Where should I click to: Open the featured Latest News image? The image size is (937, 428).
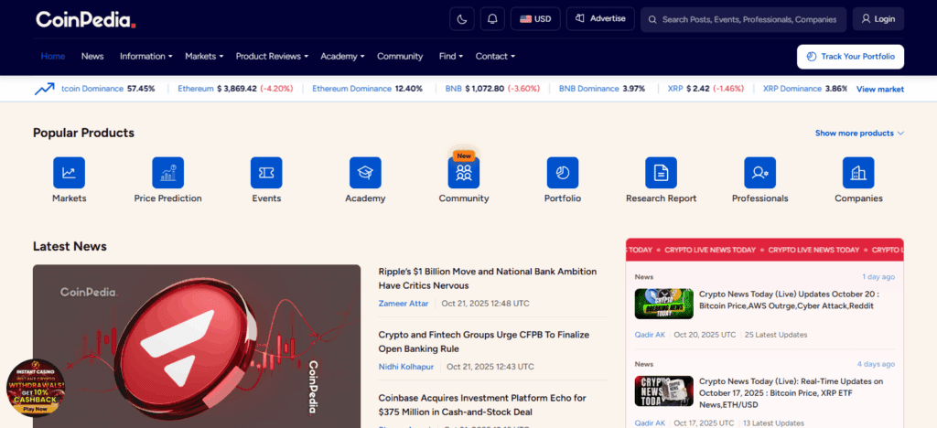click(x=197, y=347)
